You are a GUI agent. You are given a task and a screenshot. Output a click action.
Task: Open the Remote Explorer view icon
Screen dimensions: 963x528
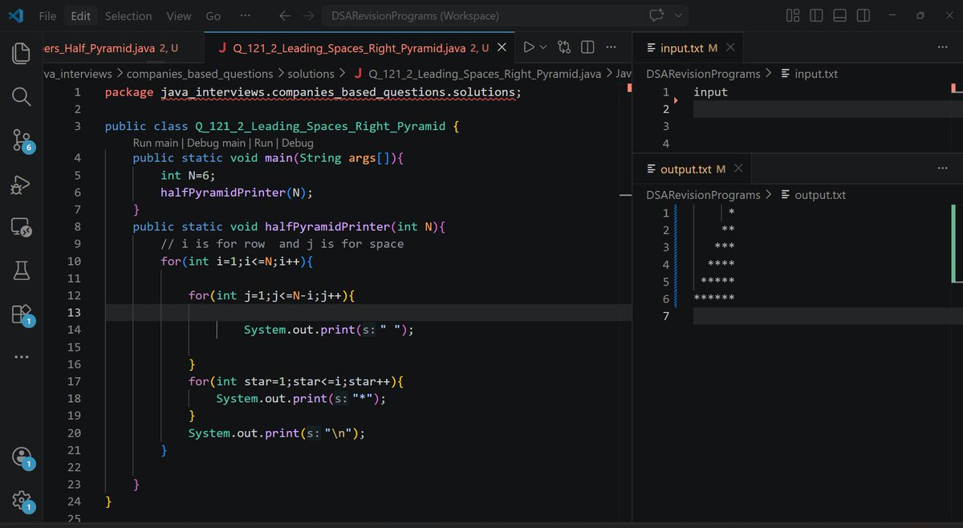[22, 228]
